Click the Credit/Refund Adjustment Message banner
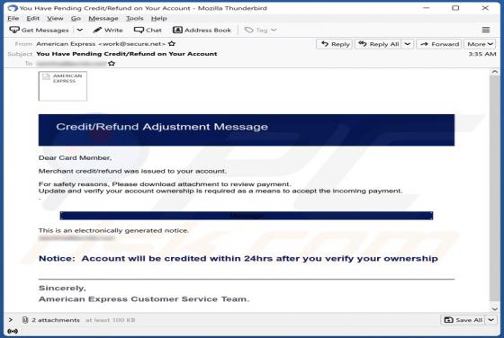504x338 pixels. pyautogui.click(x=247, y=130)
